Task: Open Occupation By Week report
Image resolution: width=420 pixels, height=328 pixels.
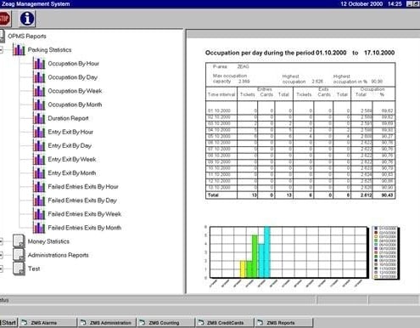Action: (x=75, y=91)
